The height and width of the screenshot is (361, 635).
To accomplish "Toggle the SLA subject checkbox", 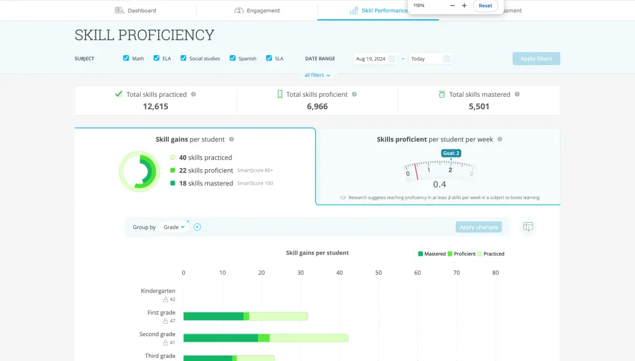I will coord(269,58).
